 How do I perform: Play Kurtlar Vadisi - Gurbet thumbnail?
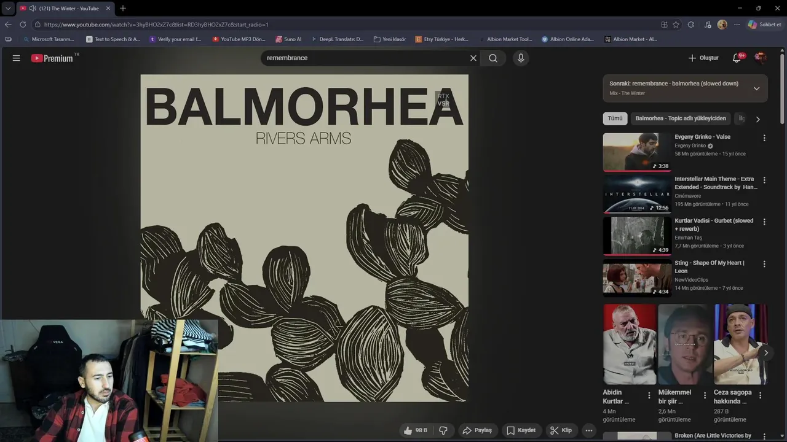click(637, 236)
